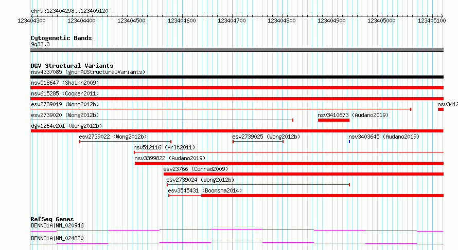
Task: Click ruler position 123404700
Action: [232, 21]
